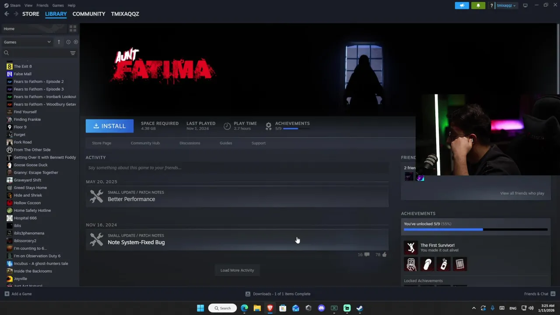Screen dimensions: 560x315
Task: Open Friends & Chat panel
Action: (x=539, y=294)
